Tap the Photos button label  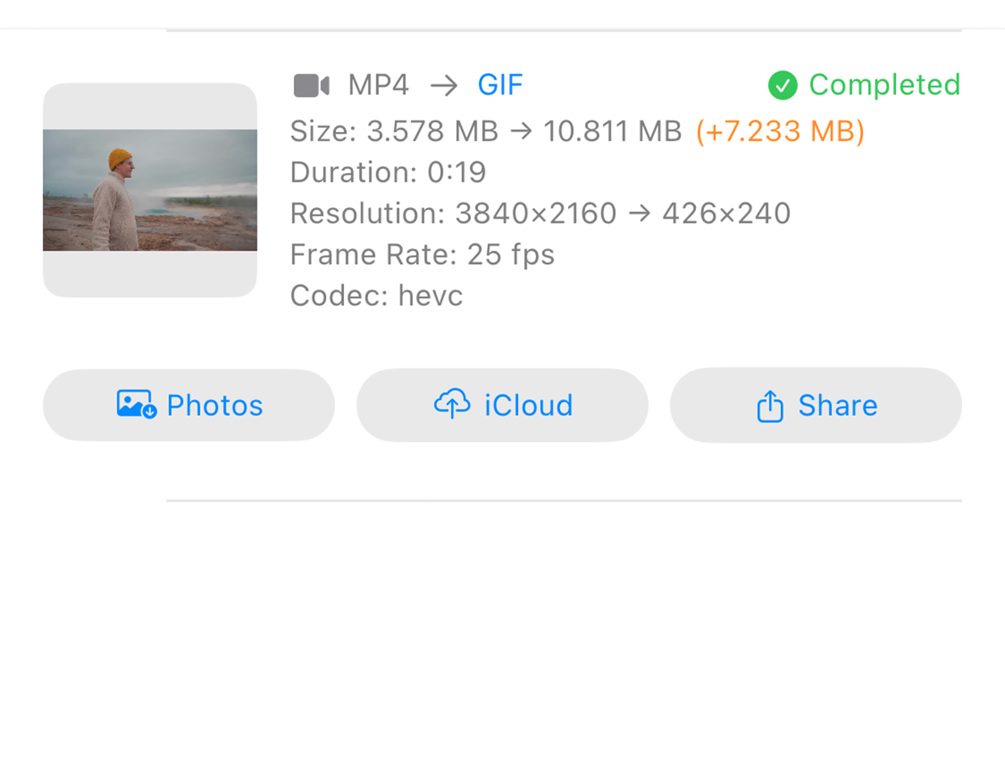point(214,406)
